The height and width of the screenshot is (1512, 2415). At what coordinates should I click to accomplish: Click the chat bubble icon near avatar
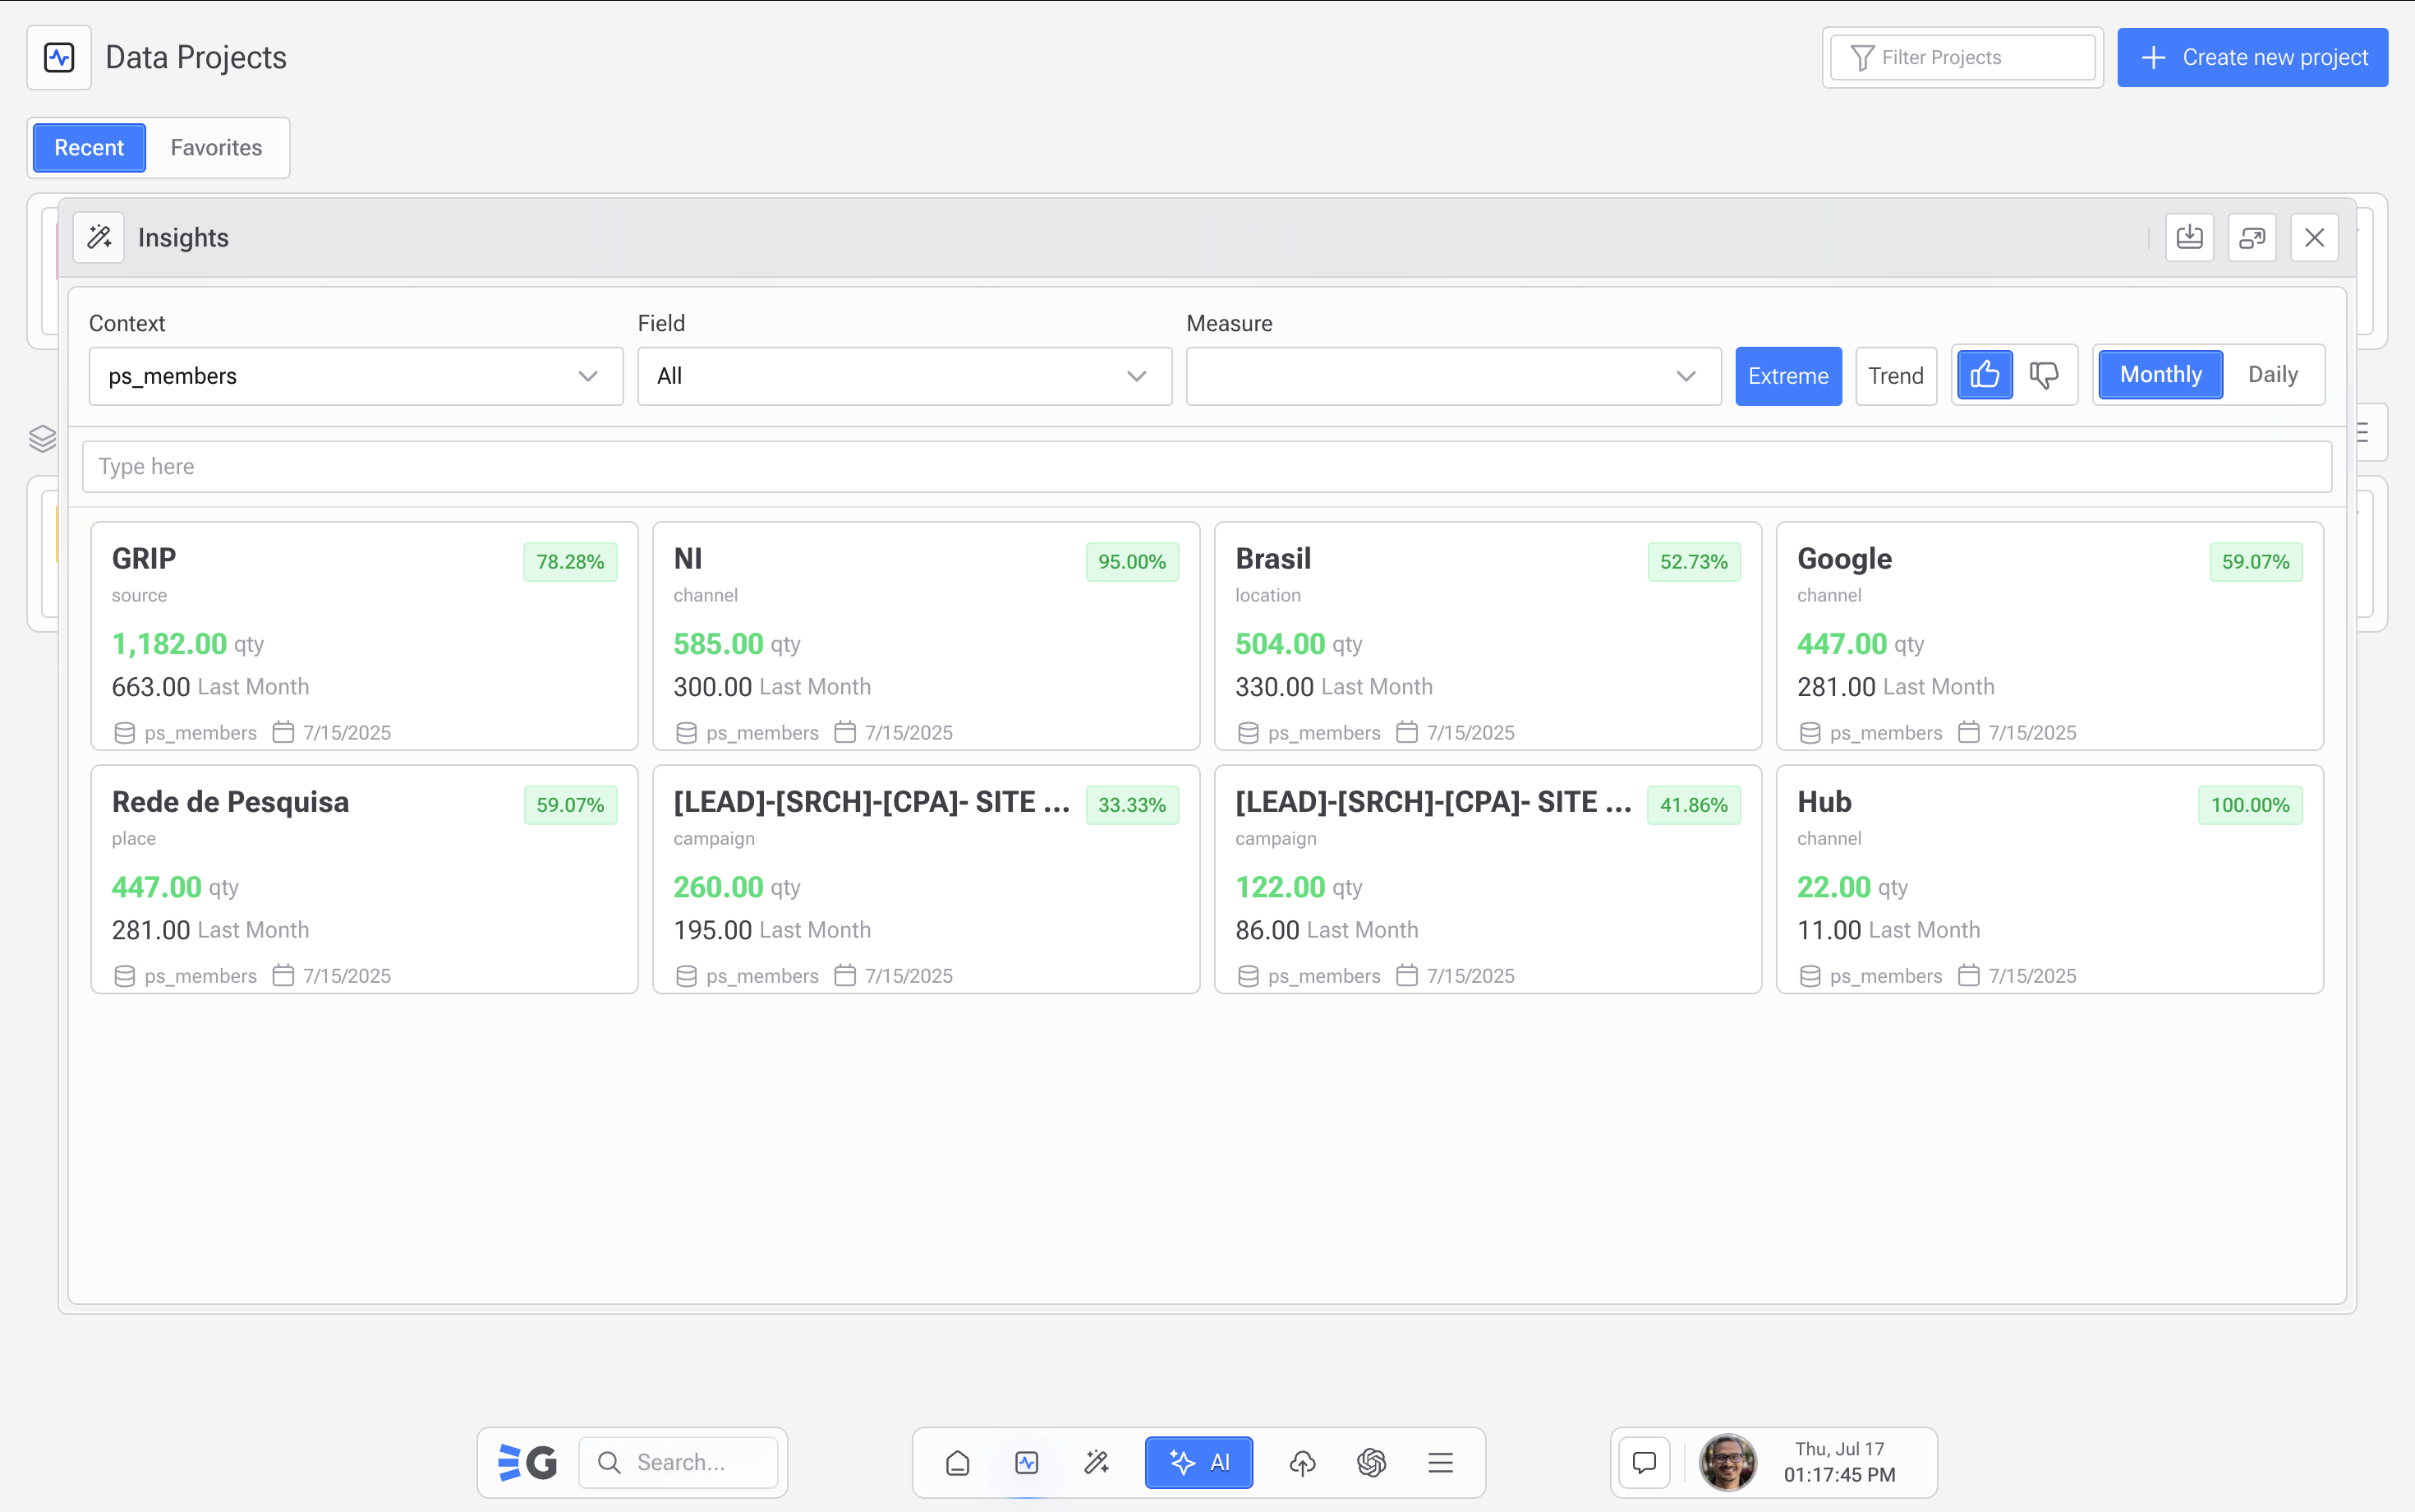pyautogui.click(x=1644, y=1462)
